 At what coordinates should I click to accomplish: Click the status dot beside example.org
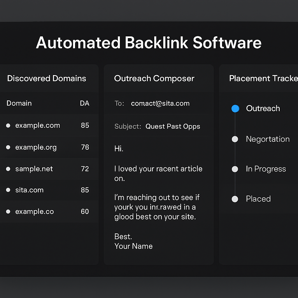click(8, 147)
